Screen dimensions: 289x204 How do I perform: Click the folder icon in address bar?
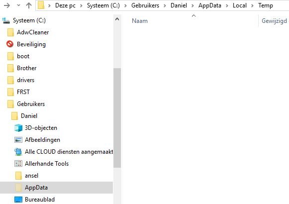pos(41,5)
